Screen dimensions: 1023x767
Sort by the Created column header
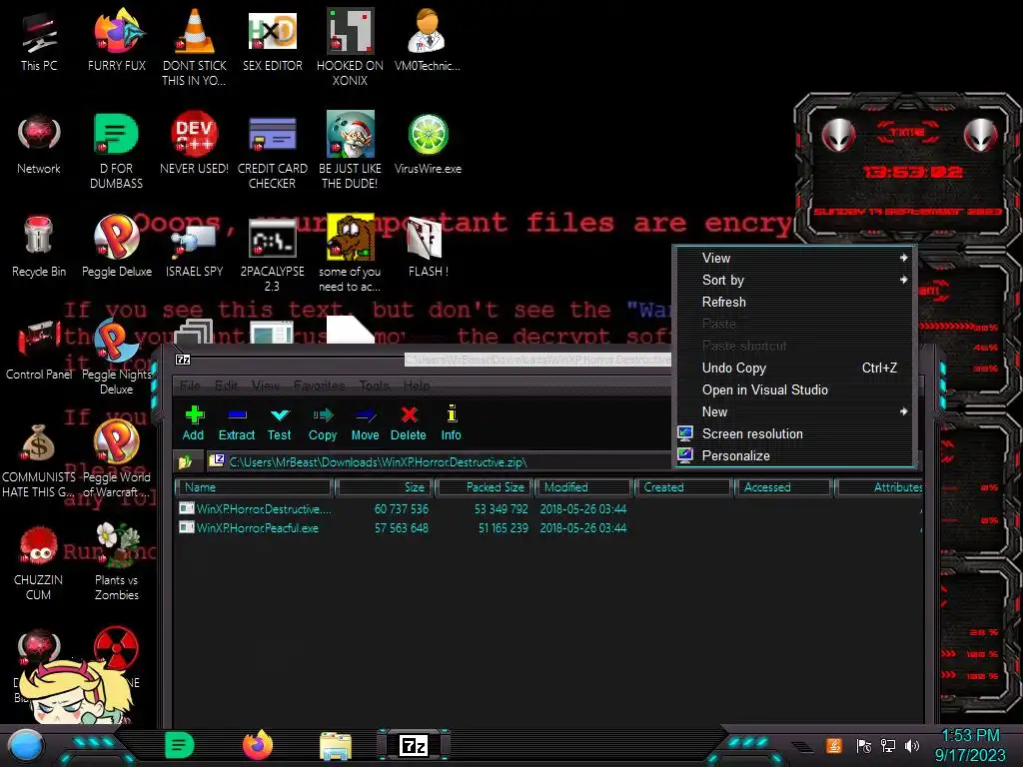(683, 487)
